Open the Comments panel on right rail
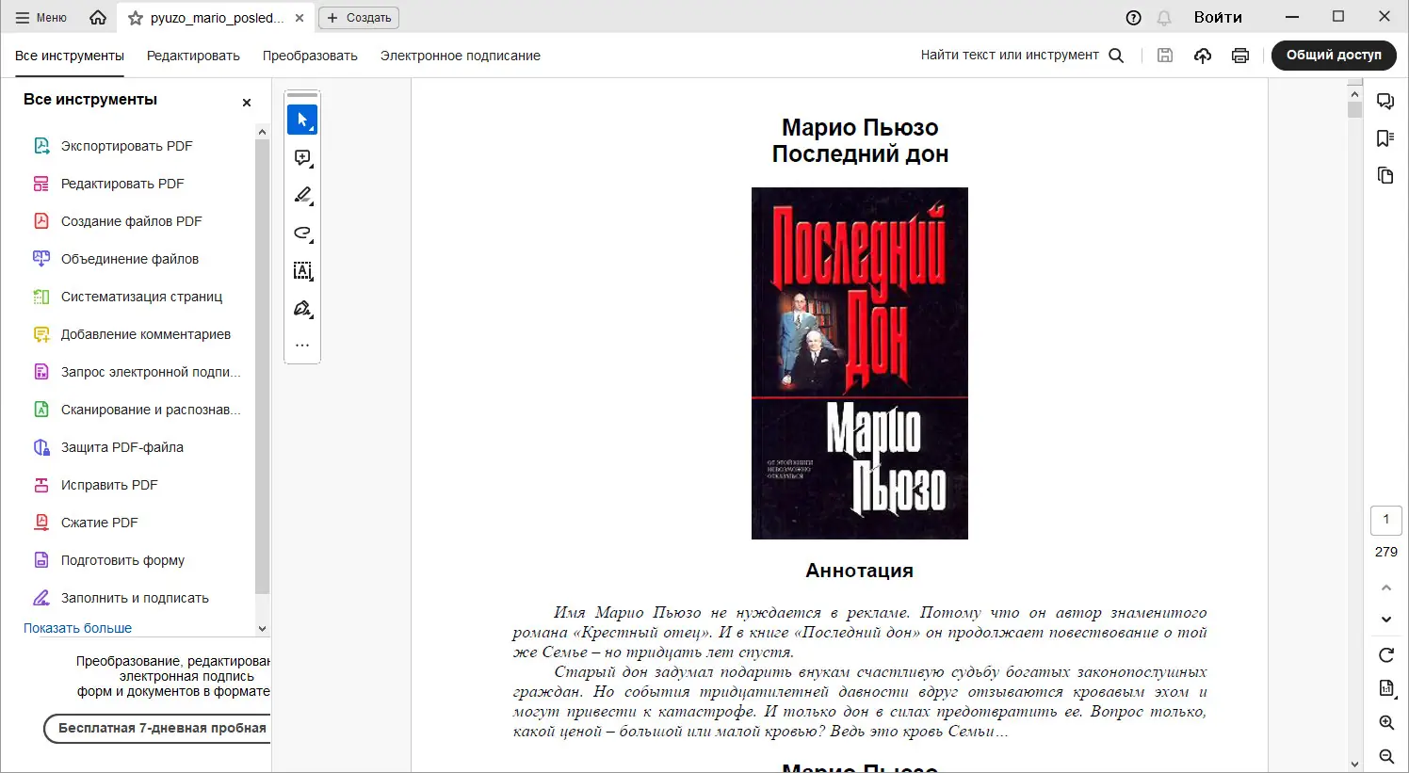The image size is (1409, 773). click(1385, 101)
